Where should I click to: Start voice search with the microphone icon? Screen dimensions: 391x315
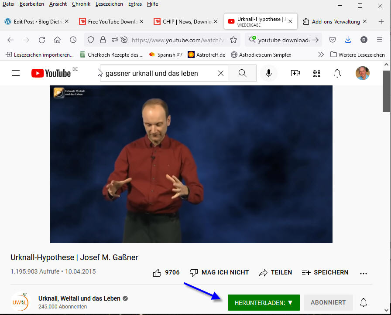269,73
